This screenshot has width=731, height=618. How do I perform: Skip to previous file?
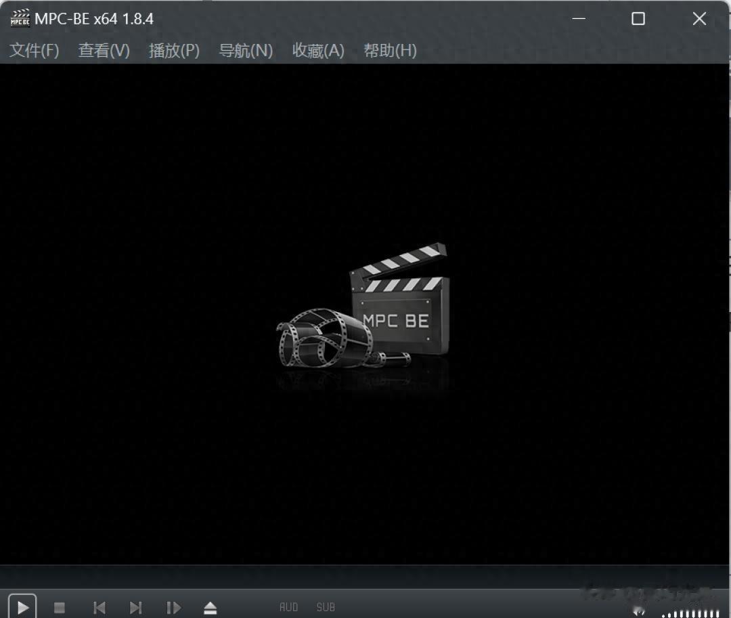coord(99,608)
